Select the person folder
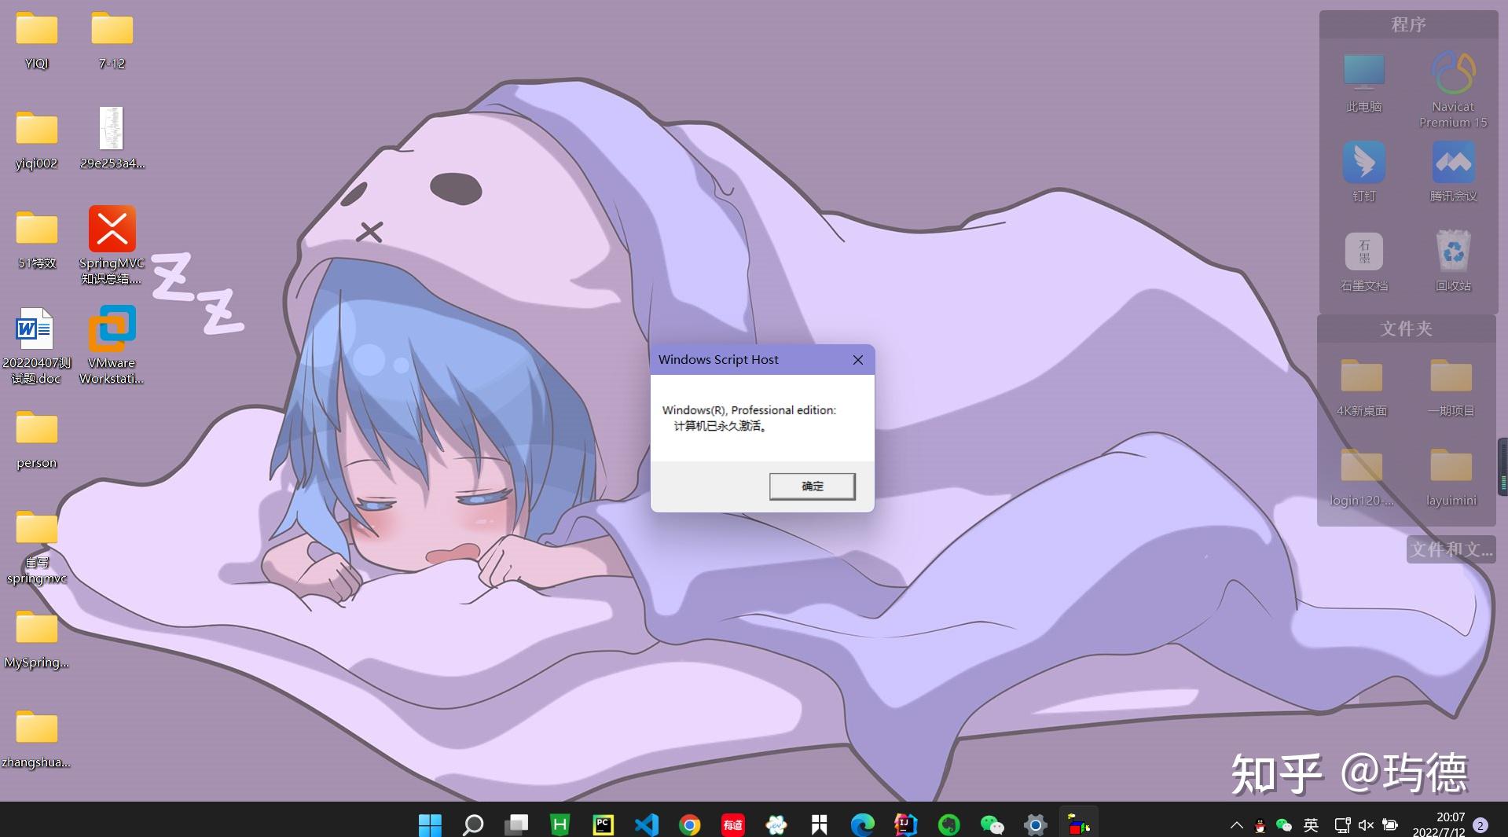Image resolution: width=1508 pixels, height=837 pixels. 37,440
